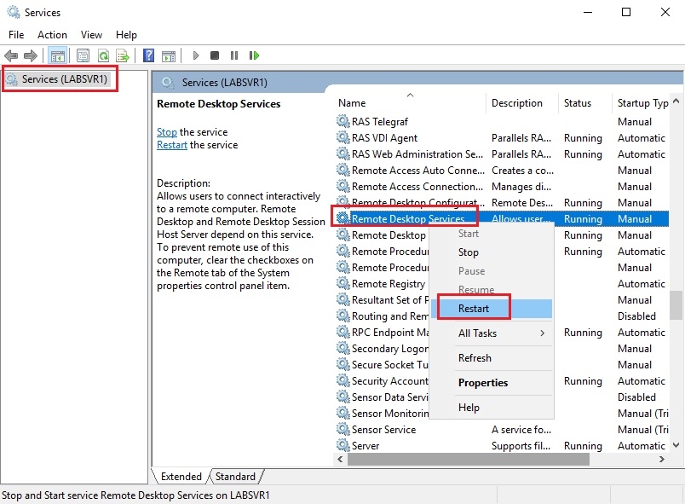Click the Restart the service link

click(172, 145)
